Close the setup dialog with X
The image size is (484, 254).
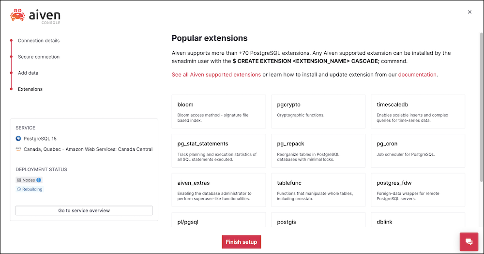[x=469, y=12]
